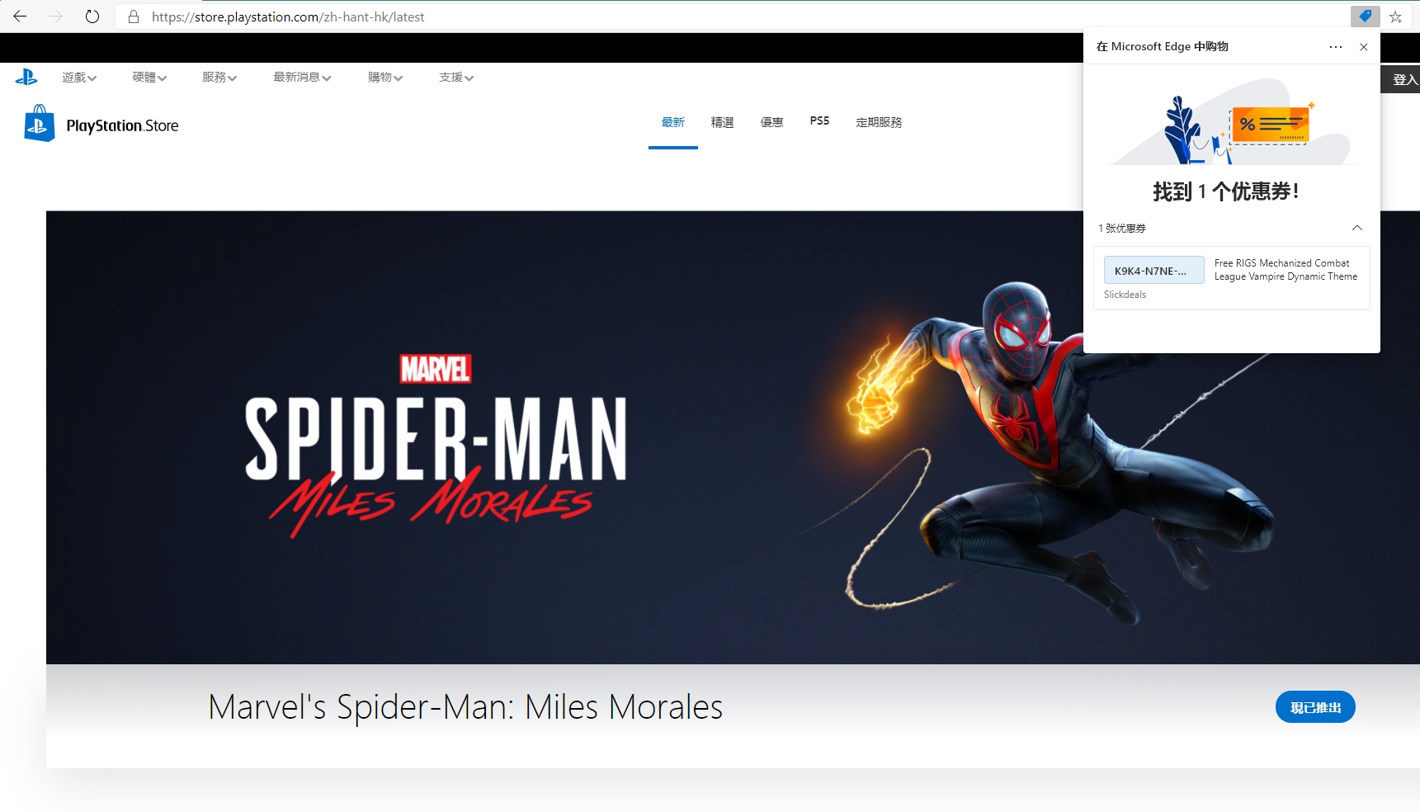
Task: Click the 在 Microsoft Edge 中购物 panel title
Action: pos(1162,47)
